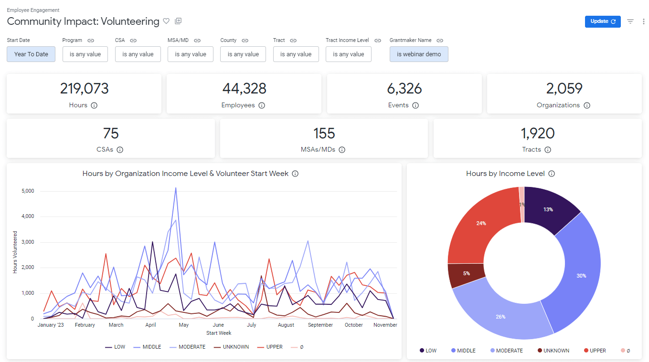
Task: Open the County filter value box
Action: click(x=243, y=54)
